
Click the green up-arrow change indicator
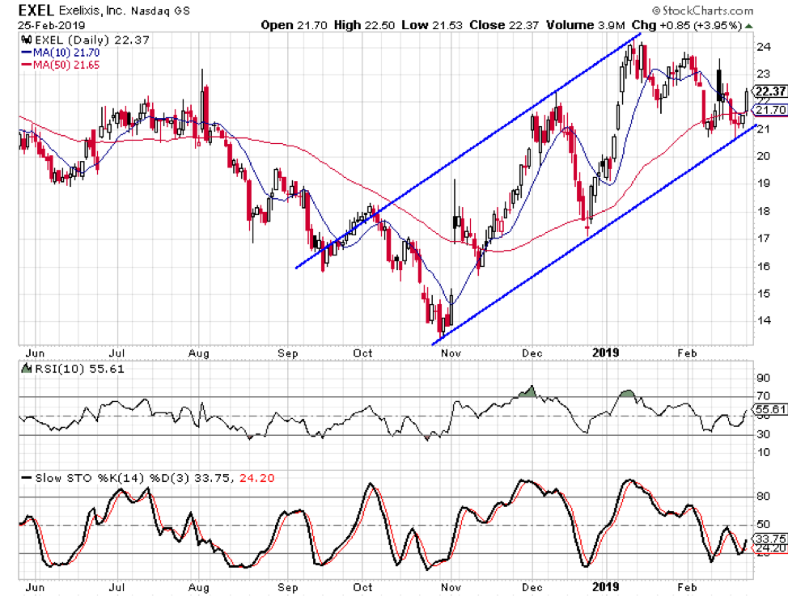point(749,26)
